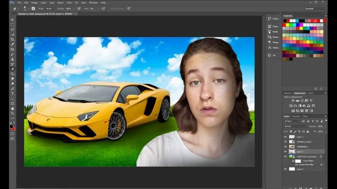Select the Eyedropper tool
The height and width of the screenshot is (189, 337).
coord(13,44)
